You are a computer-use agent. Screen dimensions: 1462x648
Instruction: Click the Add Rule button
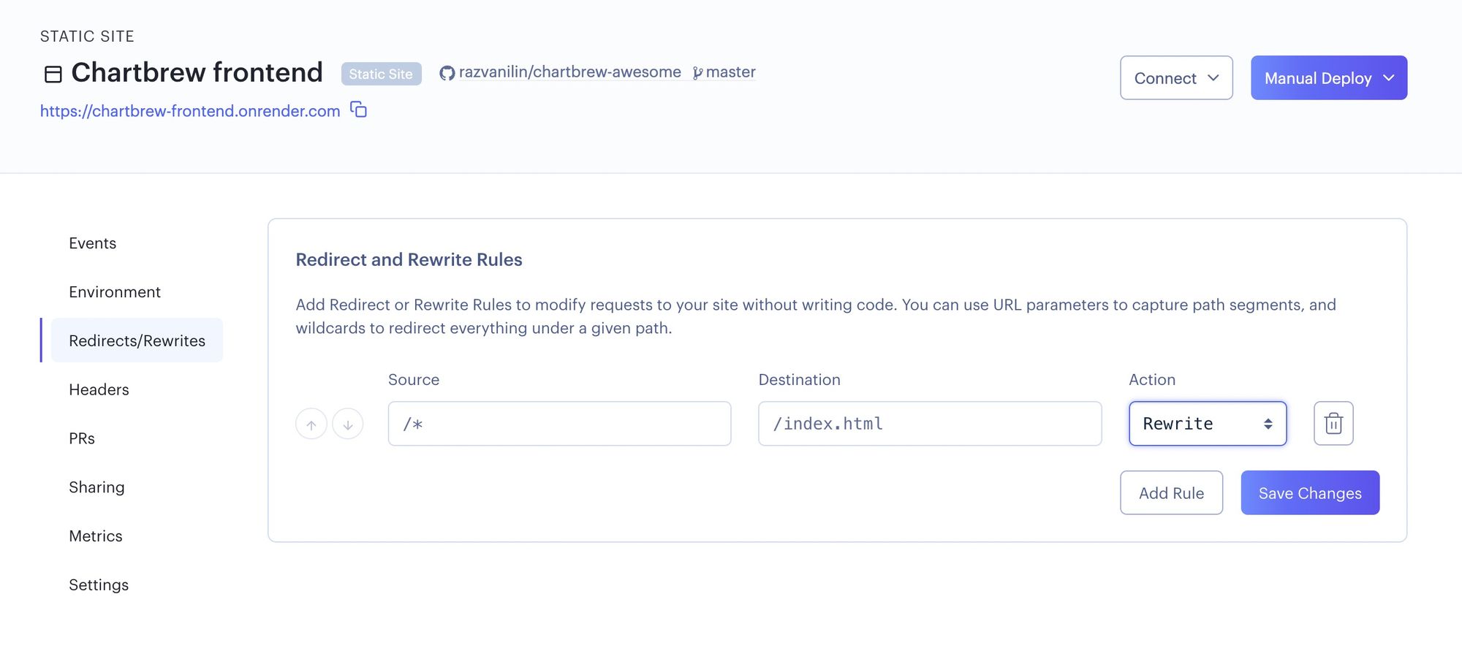pos(1171,492)
